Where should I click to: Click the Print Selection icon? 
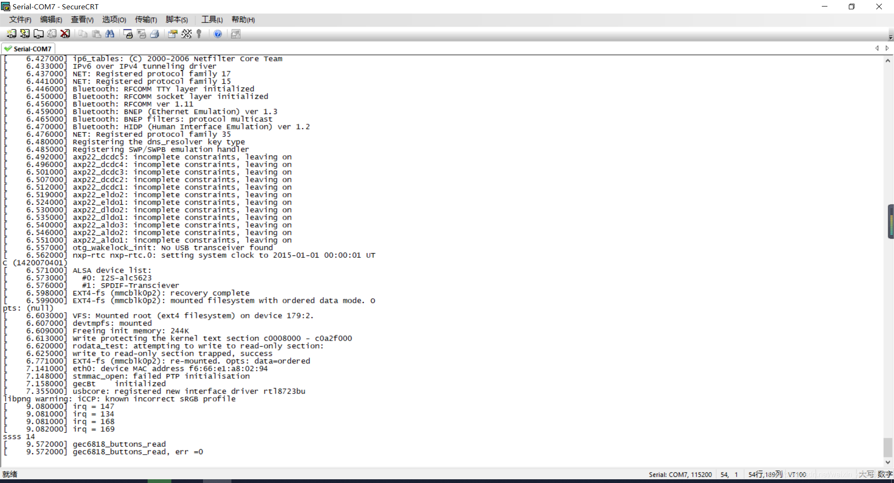142,34
